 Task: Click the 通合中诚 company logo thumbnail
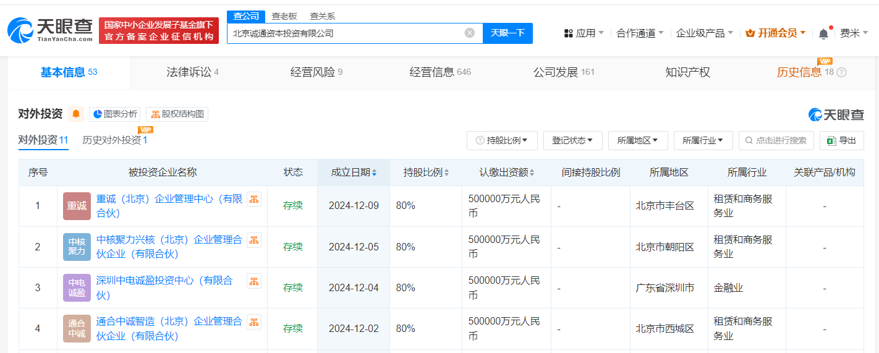click(77, 328)
